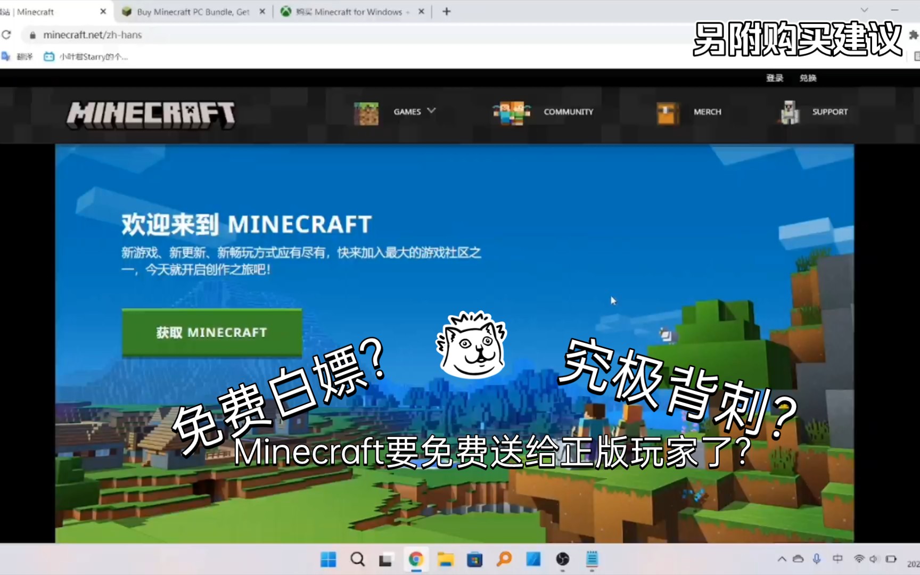Open the Games grass block icon
Image resolution: width=920 pixels, height=575 pixels.
(x=366, y=113)
